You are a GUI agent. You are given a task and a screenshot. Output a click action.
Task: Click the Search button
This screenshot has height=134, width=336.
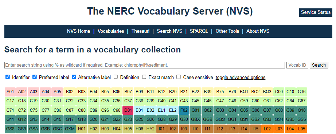click(x=319, y=65)
